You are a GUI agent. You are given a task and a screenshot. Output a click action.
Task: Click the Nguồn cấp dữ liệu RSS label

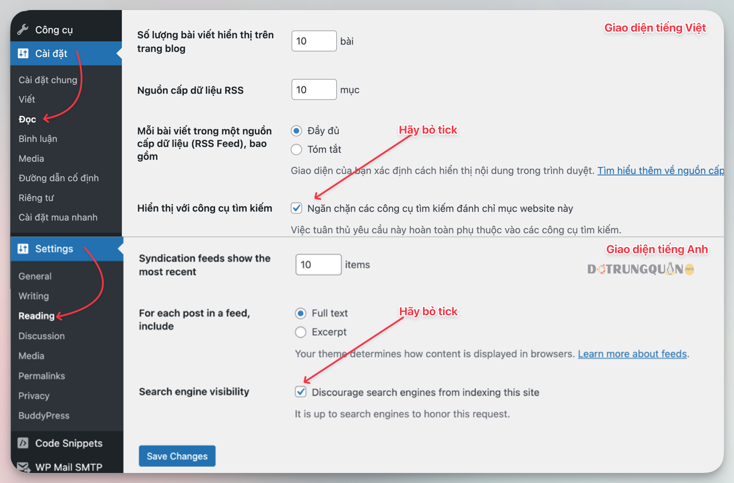(x=190, y=90)
